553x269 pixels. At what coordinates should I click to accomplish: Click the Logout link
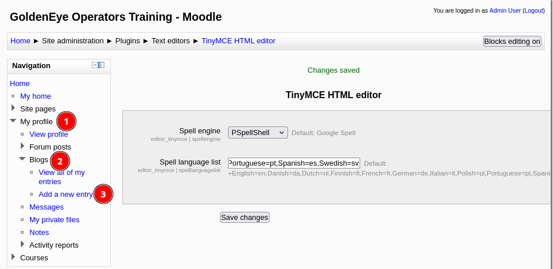533,10
